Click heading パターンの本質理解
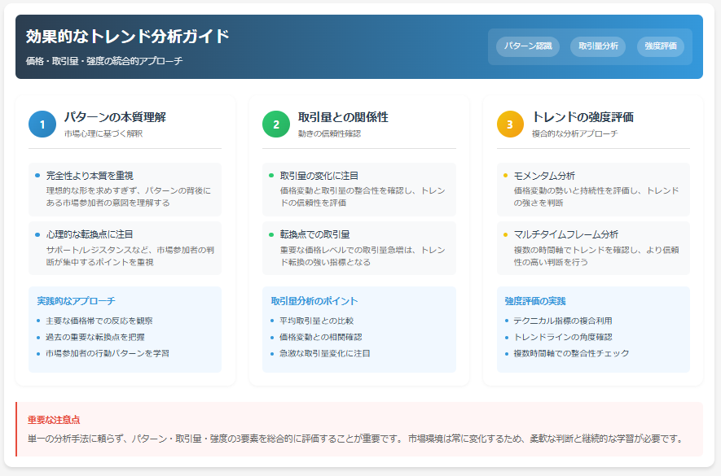The width and height of the screenshot is (721, 476). pyautogui.click(x=115, y=117)
